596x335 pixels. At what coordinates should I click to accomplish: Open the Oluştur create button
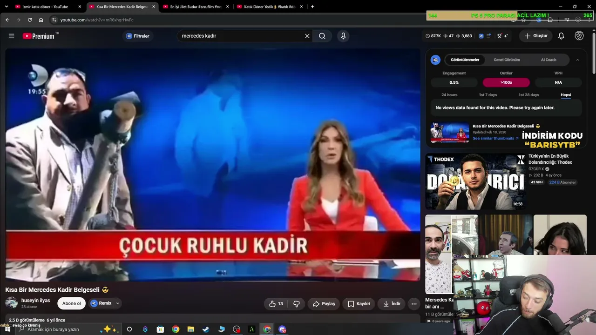(536, 36)
